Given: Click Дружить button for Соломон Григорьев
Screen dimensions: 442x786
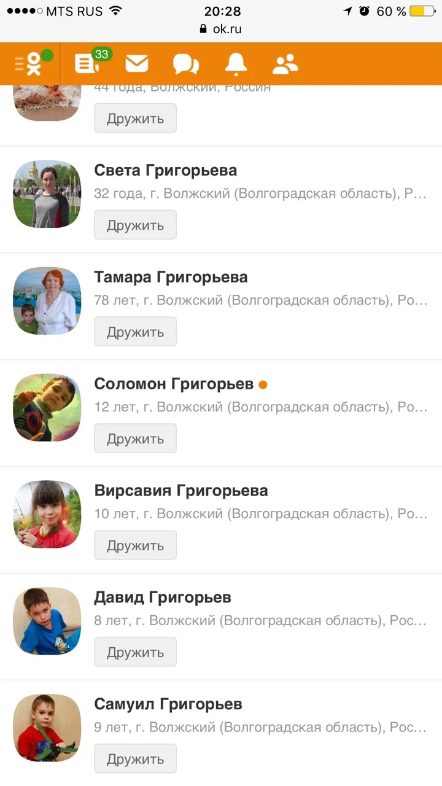Looking at the screenshot, I should click(135, 438).
